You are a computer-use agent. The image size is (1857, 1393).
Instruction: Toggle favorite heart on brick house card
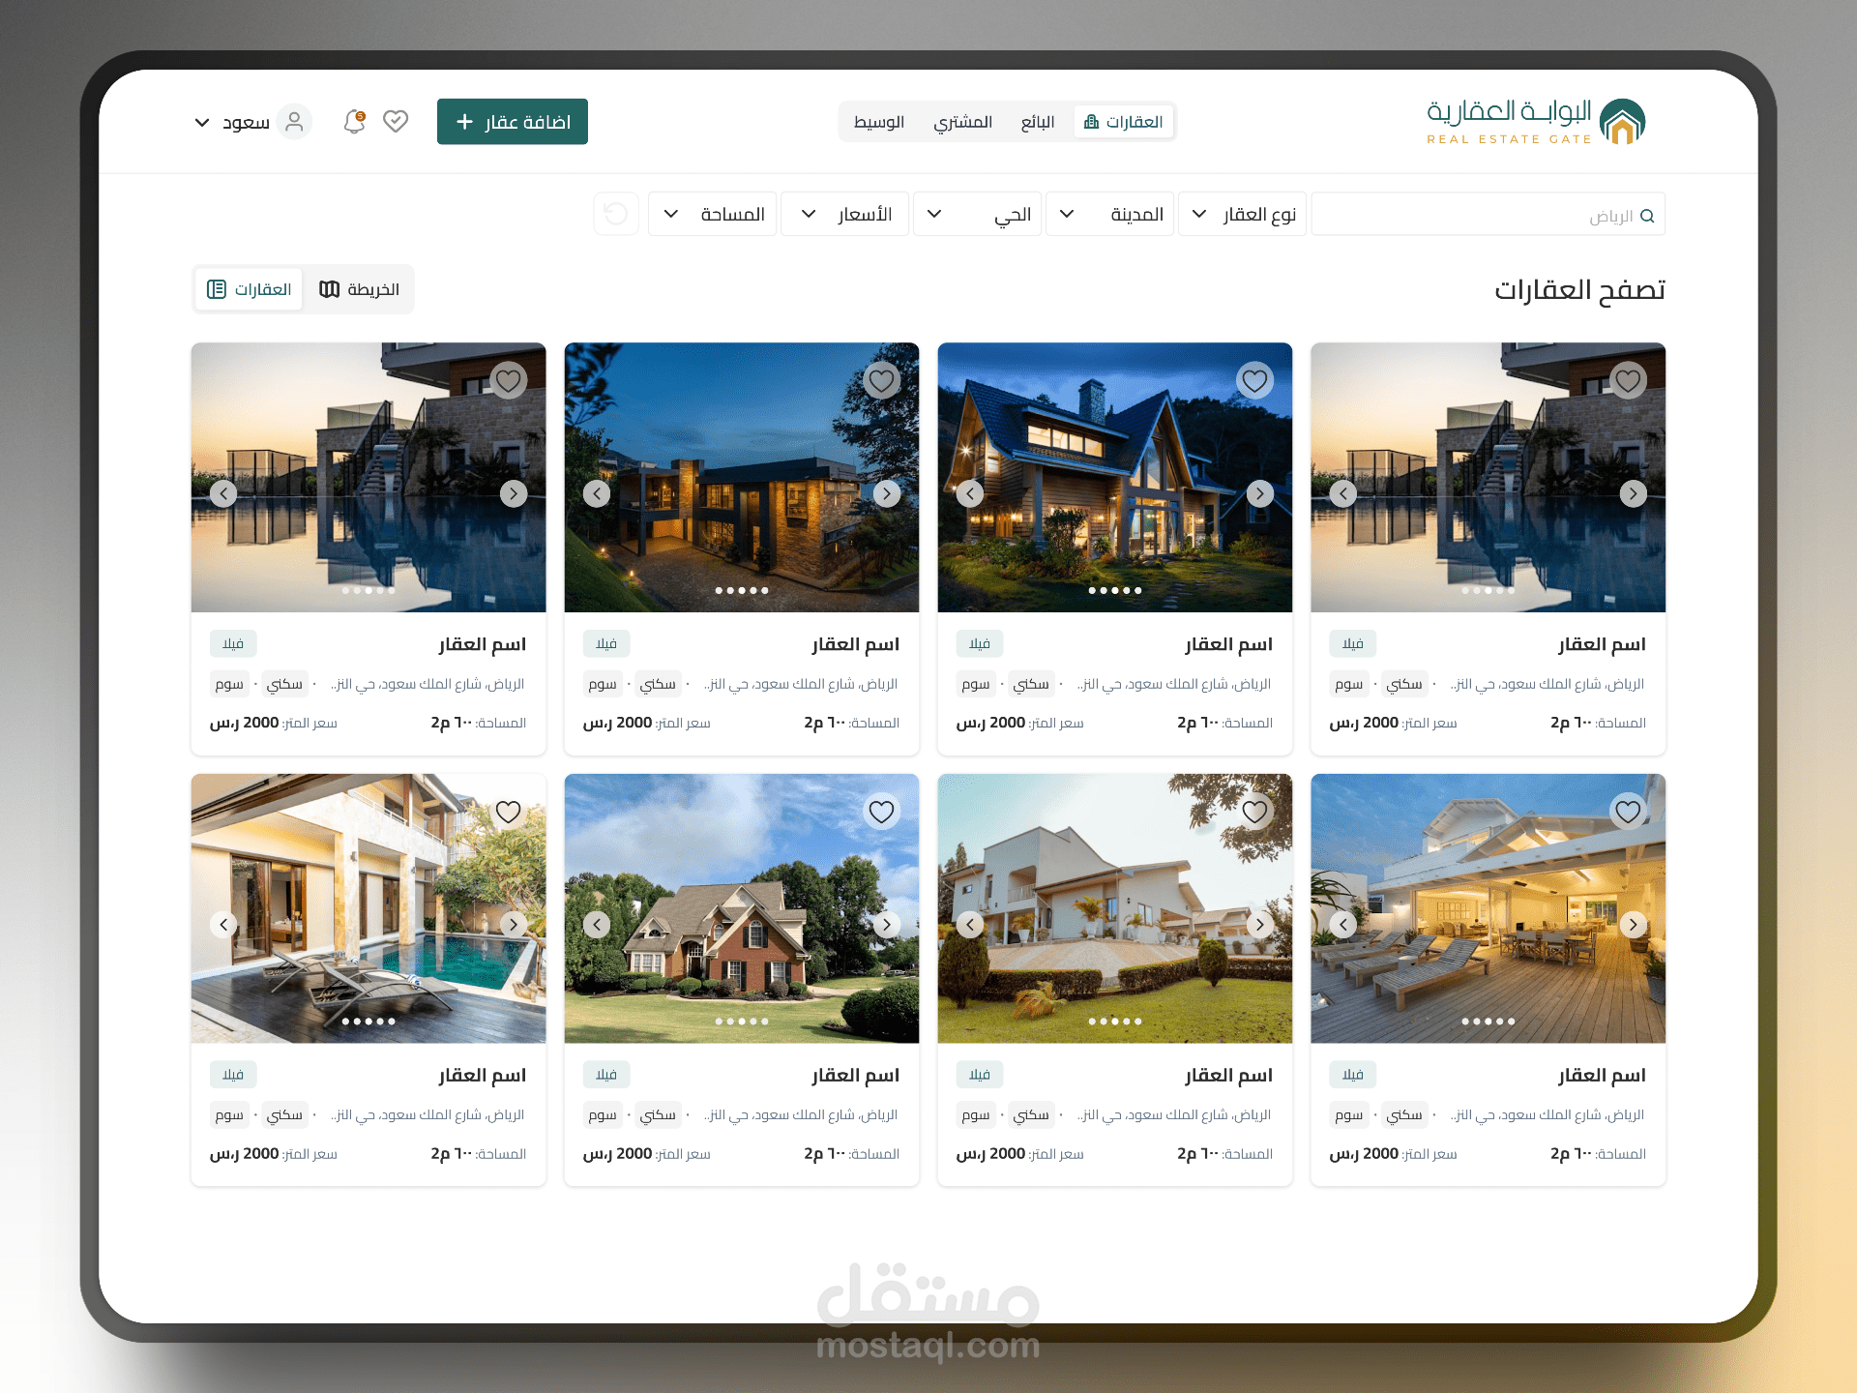click(x=881, y=812)
